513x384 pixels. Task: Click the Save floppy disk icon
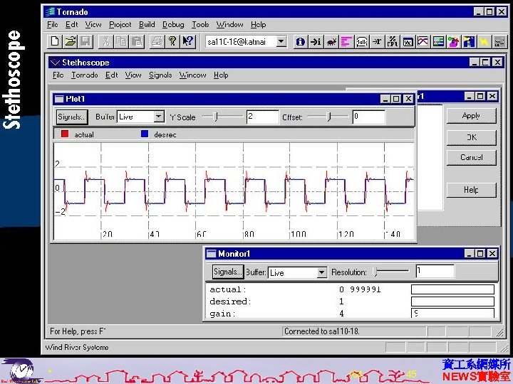85,41
